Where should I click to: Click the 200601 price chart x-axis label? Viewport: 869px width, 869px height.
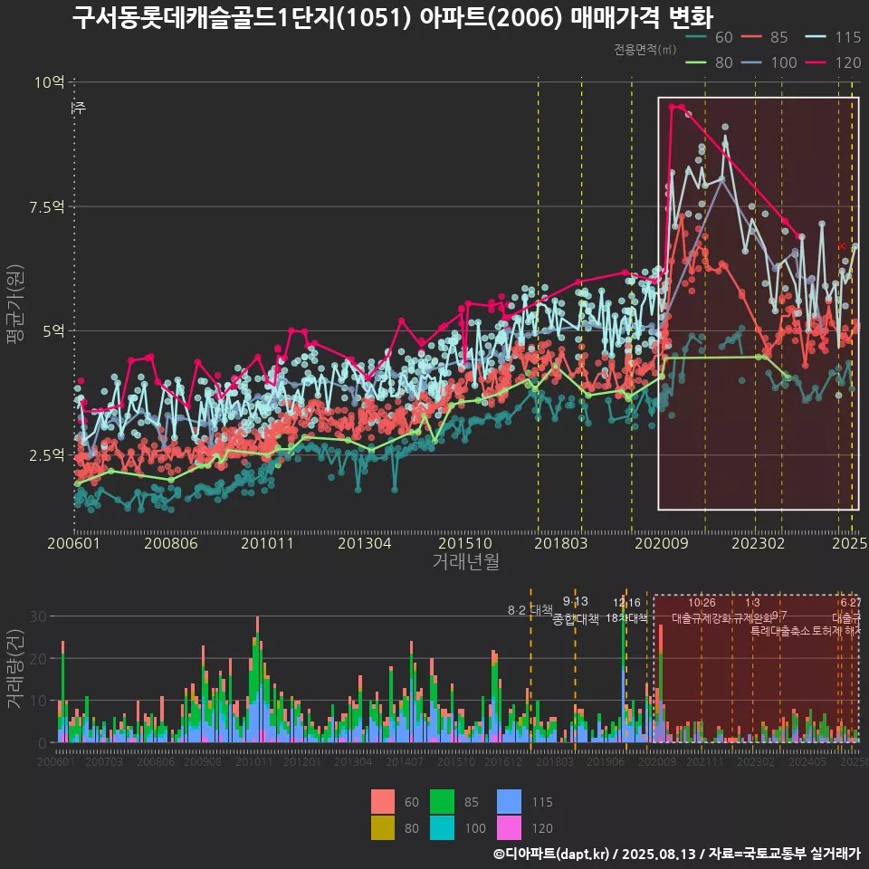click(x=73, y=543)
